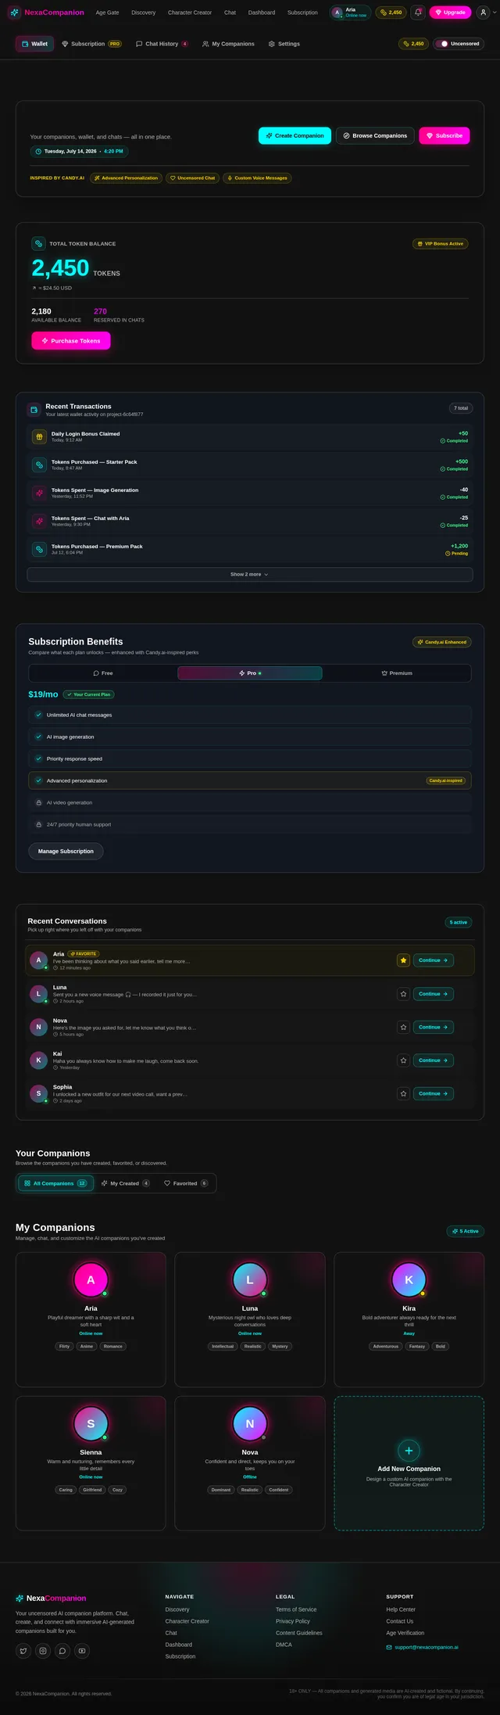Click the Browse Companions button
The height and width of the screenshot is (1715, 500).
(375, 135)
